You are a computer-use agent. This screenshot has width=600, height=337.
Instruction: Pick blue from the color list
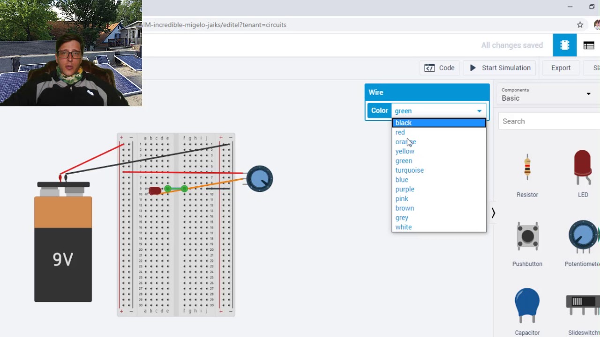439,180
